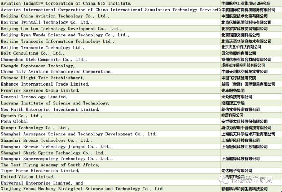Select the cell '疑似为深圳千普科技有限公司'
Viewport: 282px width, 192px height.
tap(251, 128)
